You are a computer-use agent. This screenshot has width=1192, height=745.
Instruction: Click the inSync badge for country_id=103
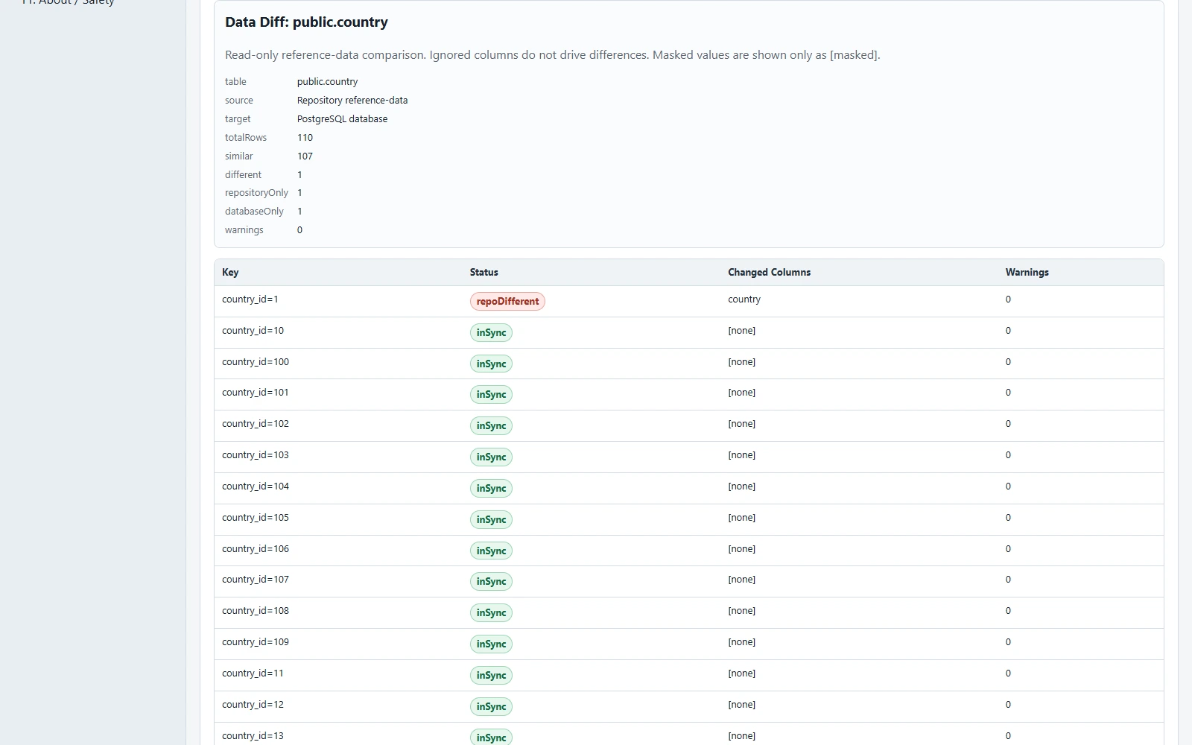491,457
